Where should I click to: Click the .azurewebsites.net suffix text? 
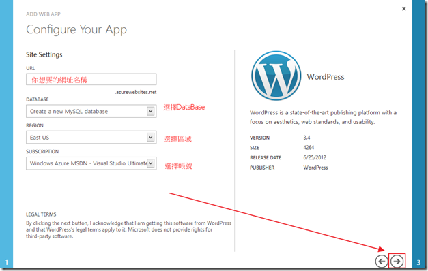click(x=136, y=92)
